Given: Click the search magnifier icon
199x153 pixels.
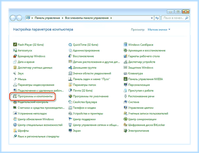Looking at the screenshot, I should coord(187,18).
